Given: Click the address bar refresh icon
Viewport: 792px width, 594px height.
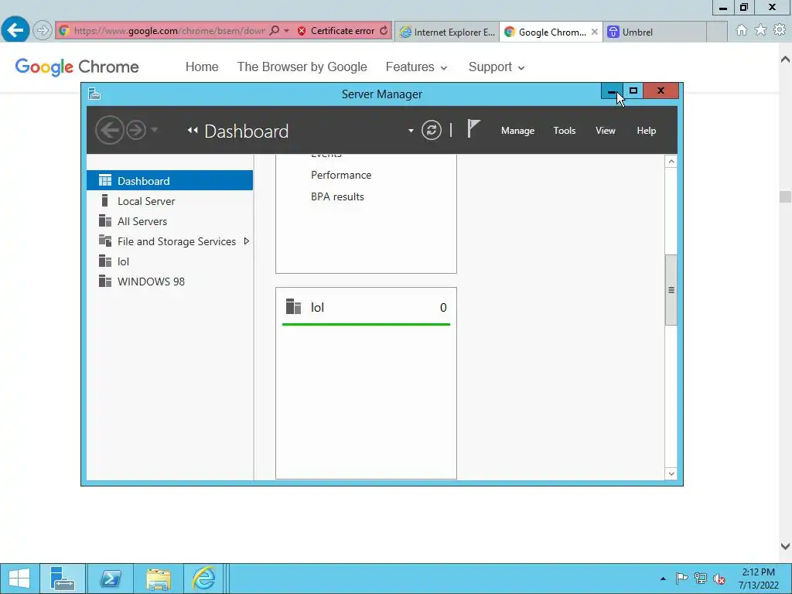Looking at the screenshot, I should [384, 31].
